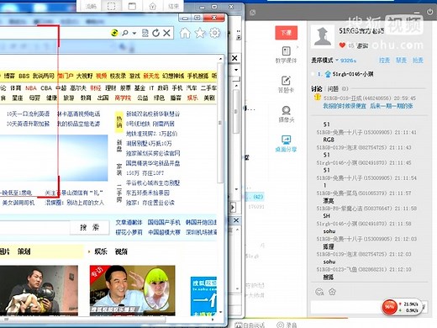Expand dropdown arrow below black X button
This screenshot has width=437, height=328.
coord(236,70)
